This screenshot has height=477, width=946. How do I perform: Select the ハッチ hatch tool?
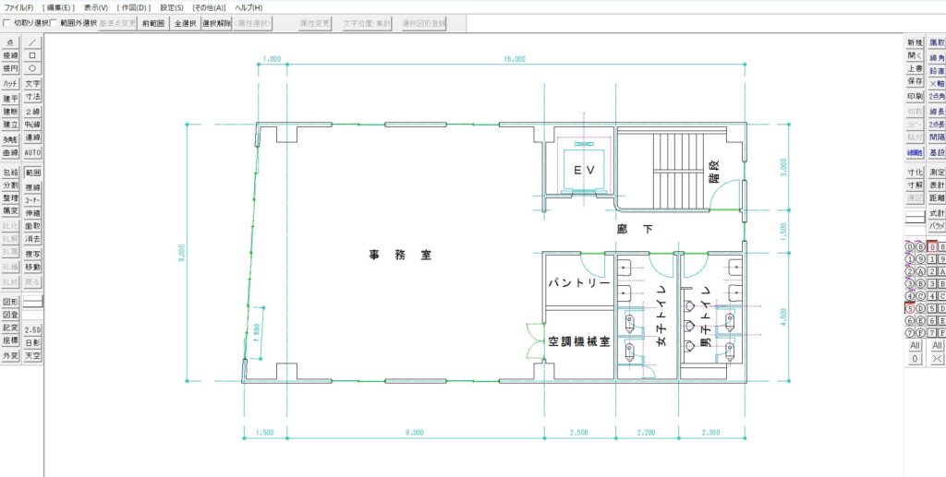(x=11, y=84)
